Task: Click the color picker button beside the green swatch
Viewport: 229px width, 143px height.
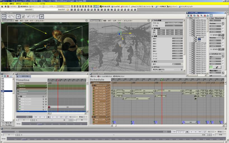Action: [x=217, y=67]
